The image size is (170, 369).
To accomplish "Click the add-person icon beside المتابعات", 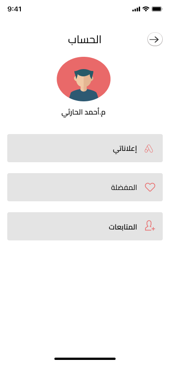I will [x=150, y=225].
